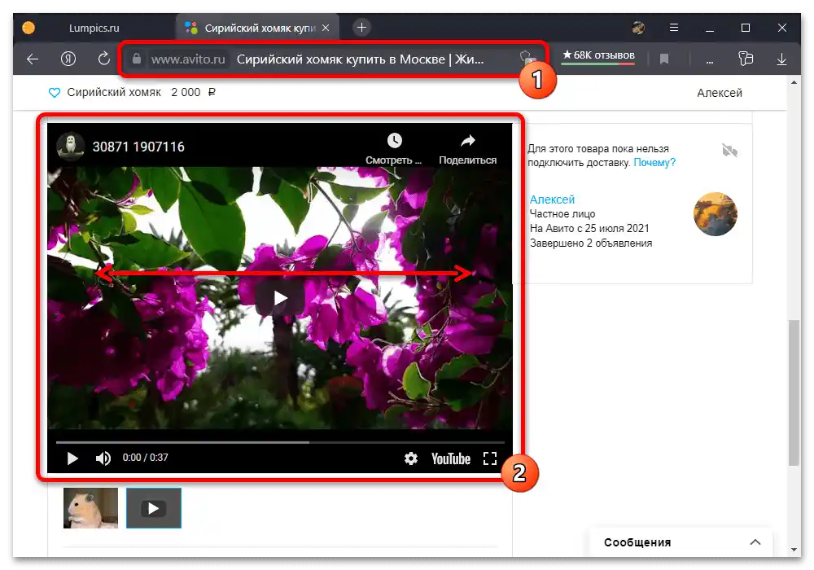Open the 68K отзывов site reviews
Image resolution: width=814 pixels, height=570 pixels.
598,55
